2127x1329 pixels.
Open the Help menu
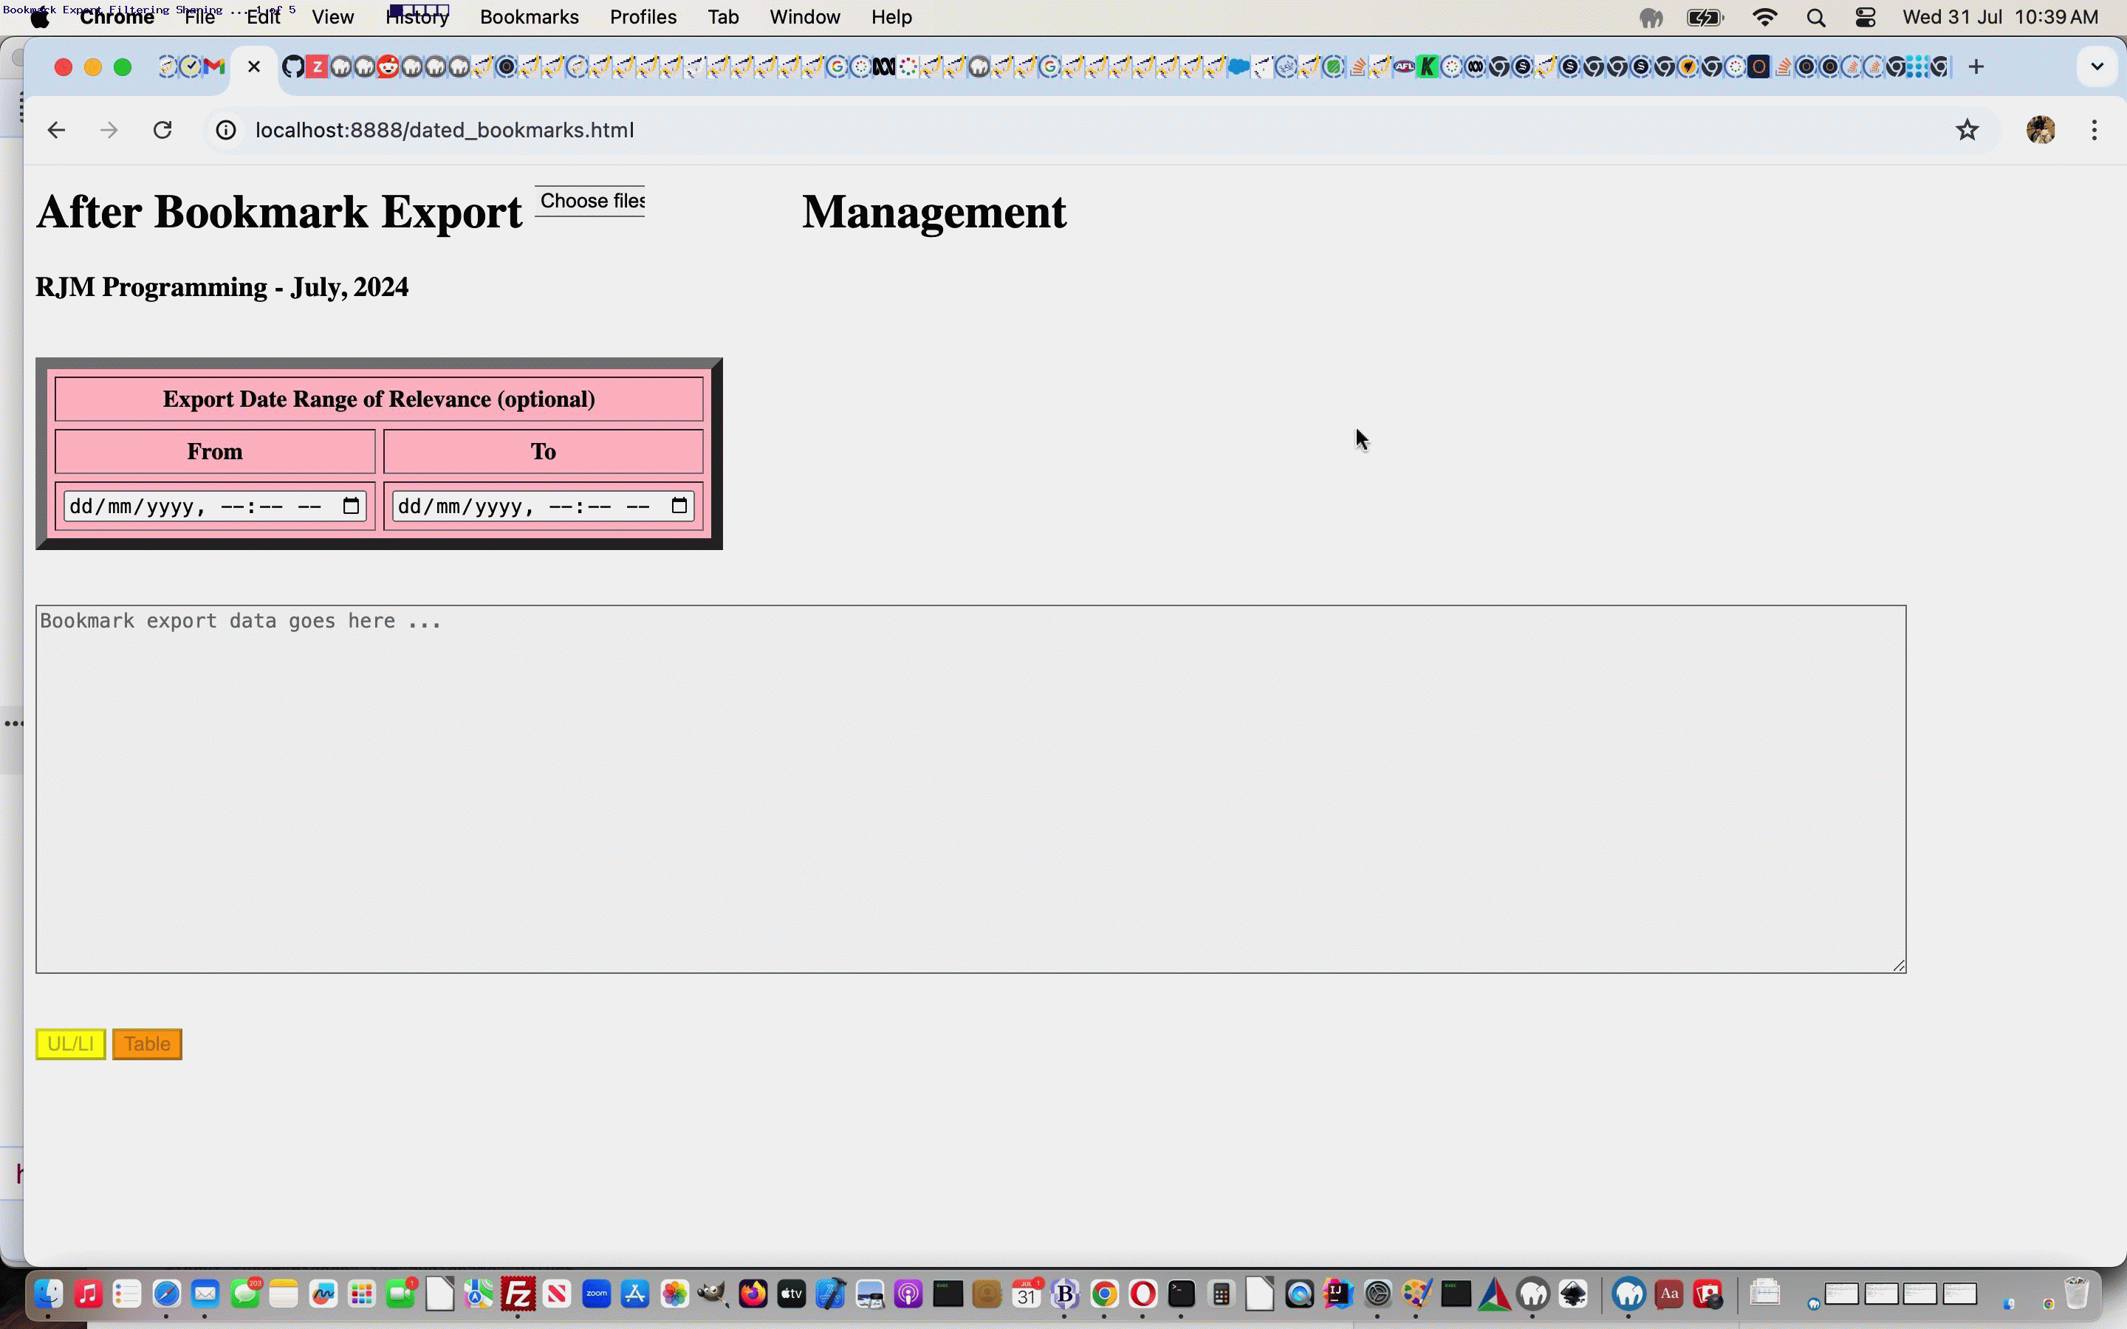coord(891,18)
